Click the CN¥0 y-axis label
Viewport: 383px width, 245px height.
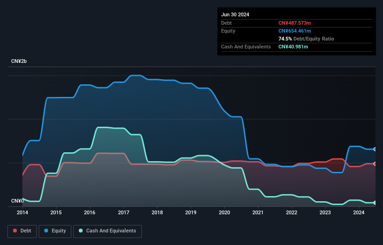tap(17, 201)
